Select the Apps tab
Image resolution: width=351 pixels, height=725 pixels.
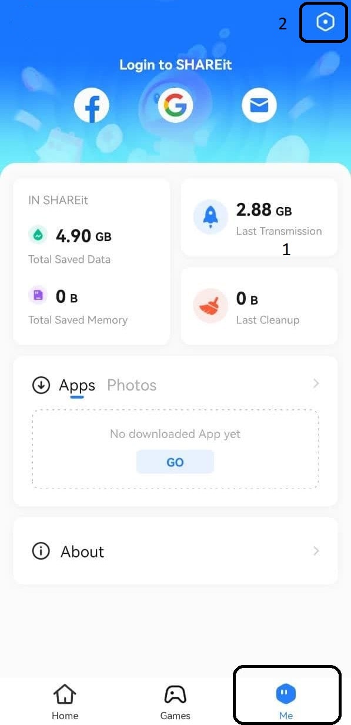tap(77, 386)
